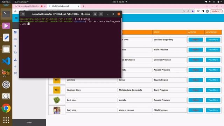
Task: Reject the Jiji store row
Action: (x=196, y=80)
